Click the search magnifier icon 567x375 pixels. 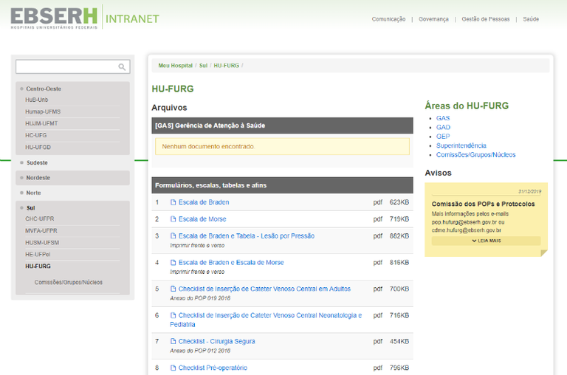123,67
